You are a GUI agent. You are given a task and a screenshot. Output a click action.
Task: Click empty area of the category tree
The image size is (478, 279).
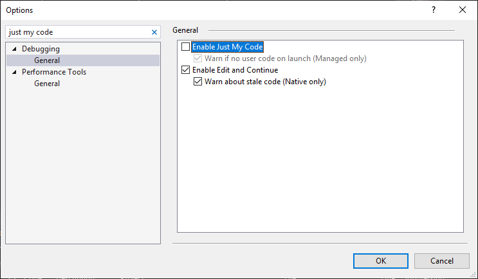coord(82,167)
